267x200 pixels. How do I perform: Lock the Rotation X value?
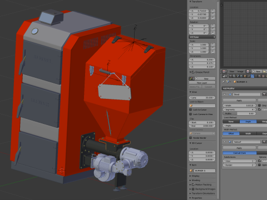click(x=213, y=26)
